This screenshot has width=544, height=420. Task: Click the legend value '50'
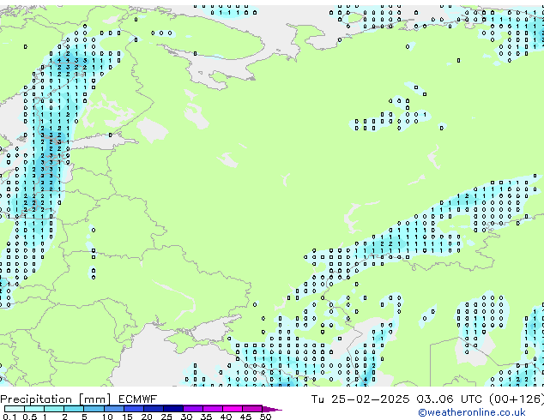(265, 417)
